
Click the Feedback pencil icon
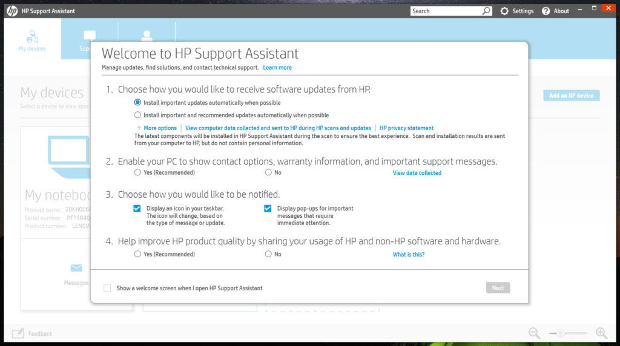coord(18,333)
